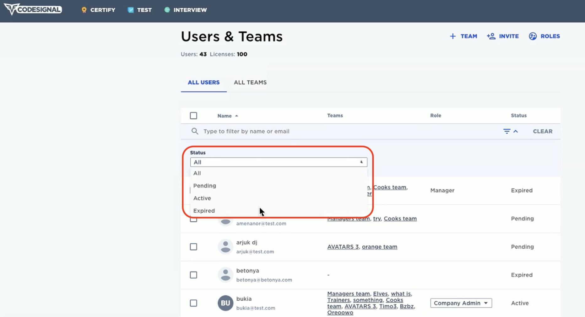This screenshot has width=585, height=317.
Task: Switch to the ALL TEAMS tab
Action: point(250,82)
